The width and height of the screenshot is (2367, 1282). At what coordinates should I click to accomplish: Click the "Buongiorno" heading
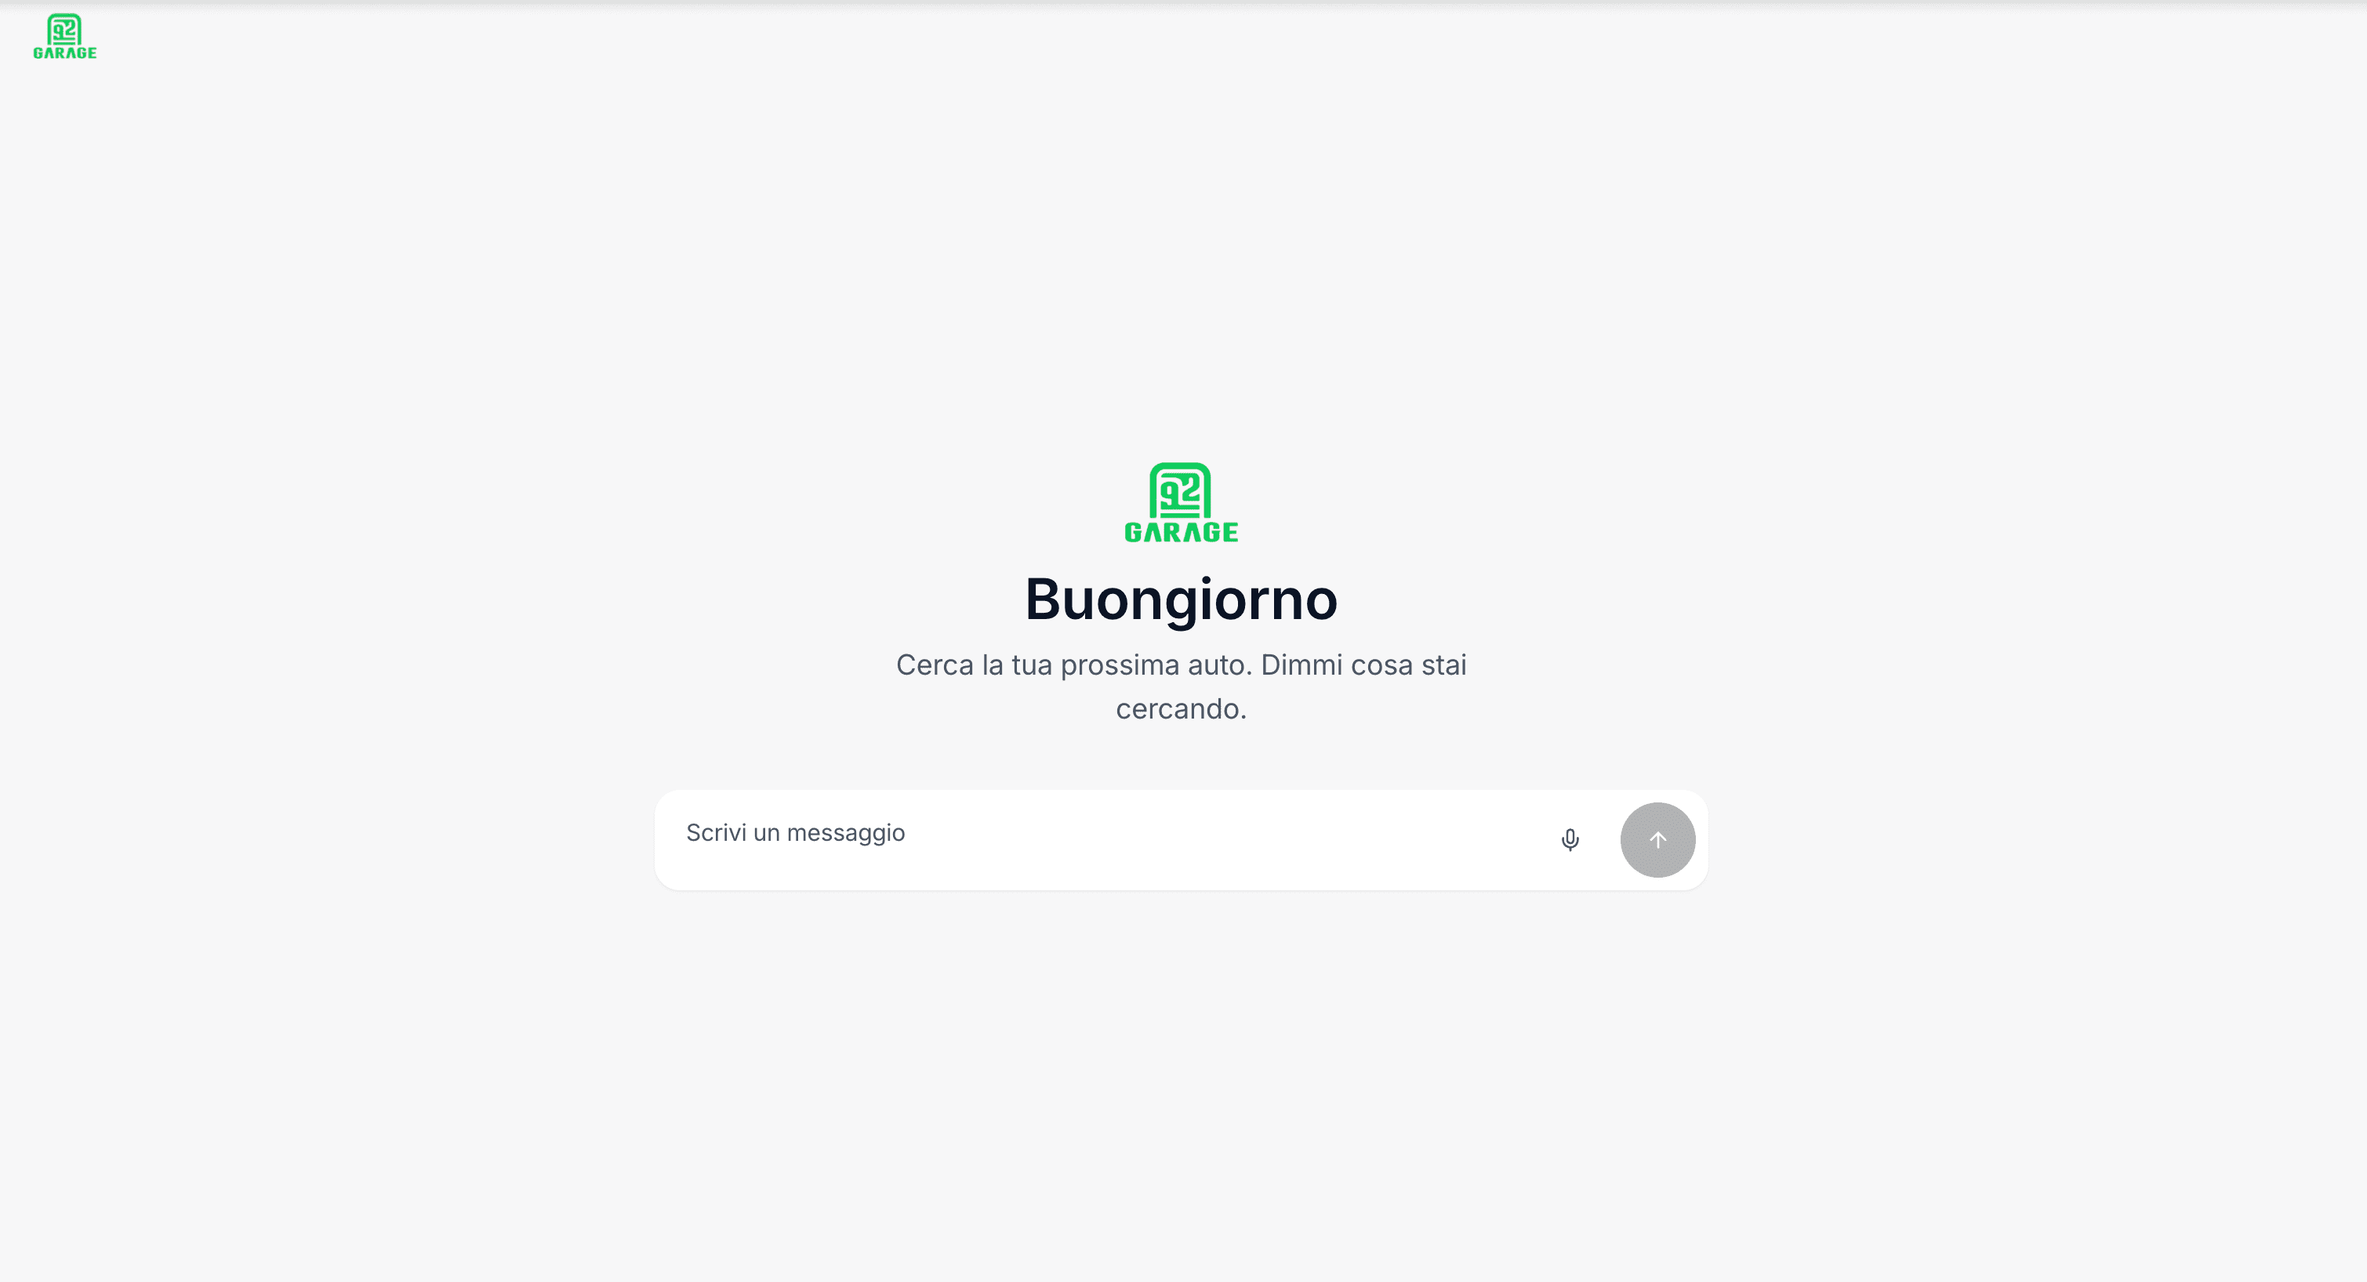click(1181, 599)
